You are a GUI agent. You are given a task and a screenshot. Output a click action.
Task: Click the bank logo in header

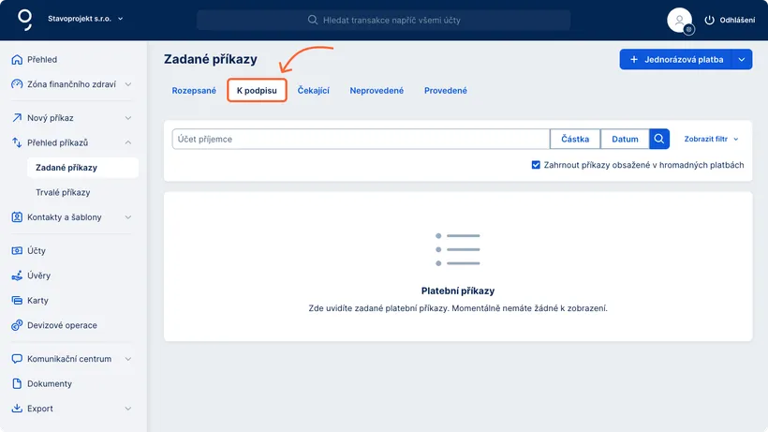coord(24,19)
